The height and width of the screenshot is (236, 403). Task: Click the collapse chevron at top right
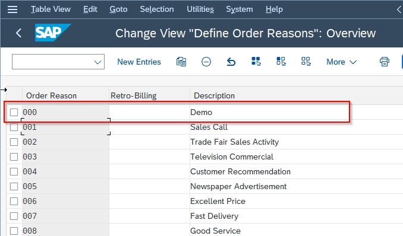[x=399, y=9]
